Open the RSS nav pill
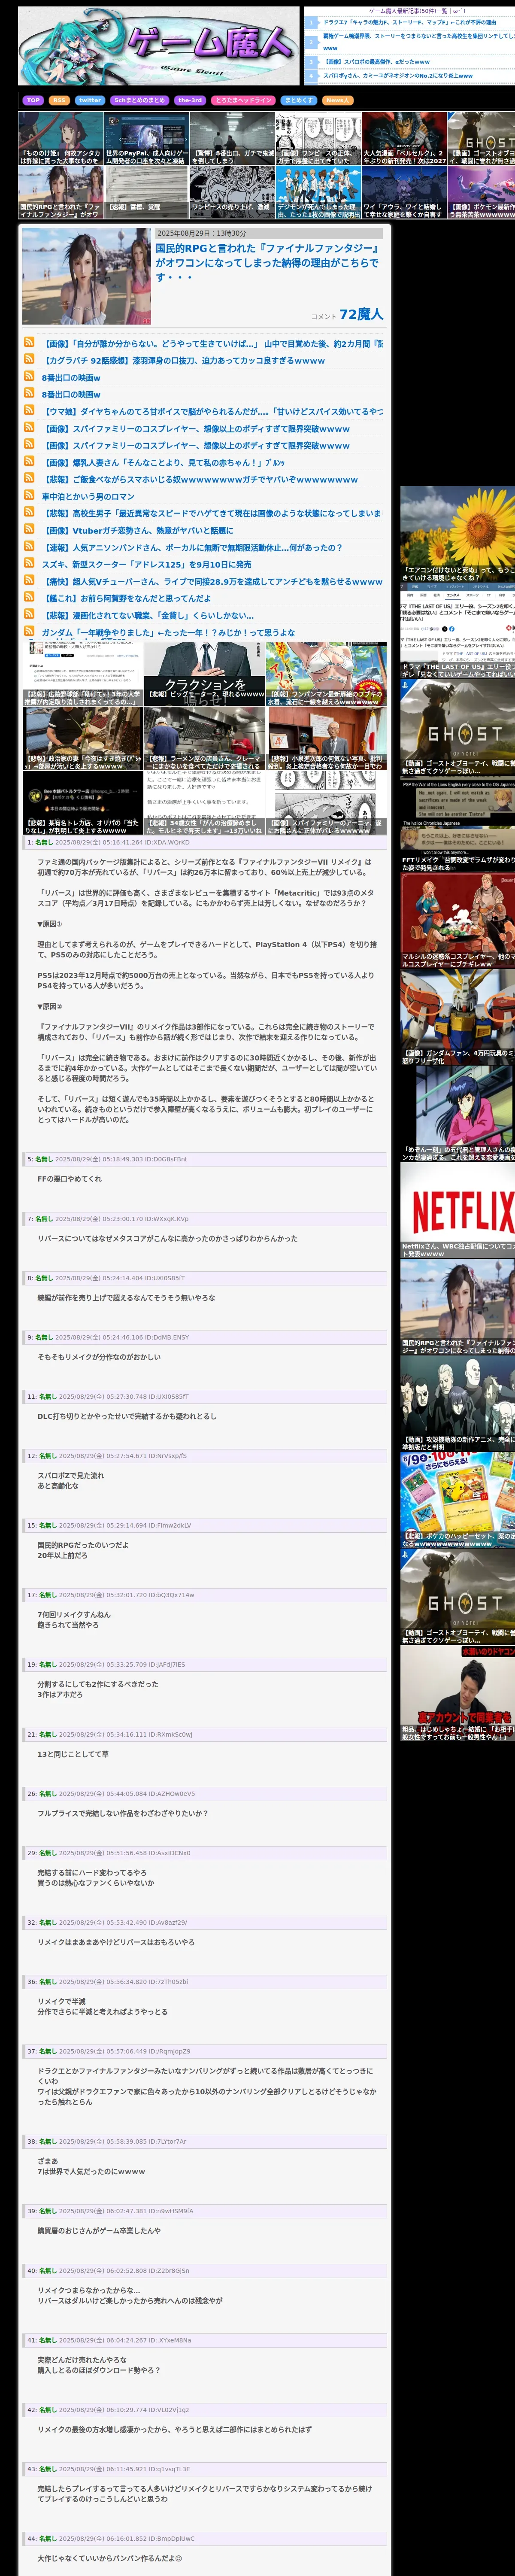Viewport: 515px width, 2576px height. coord(59,100)
